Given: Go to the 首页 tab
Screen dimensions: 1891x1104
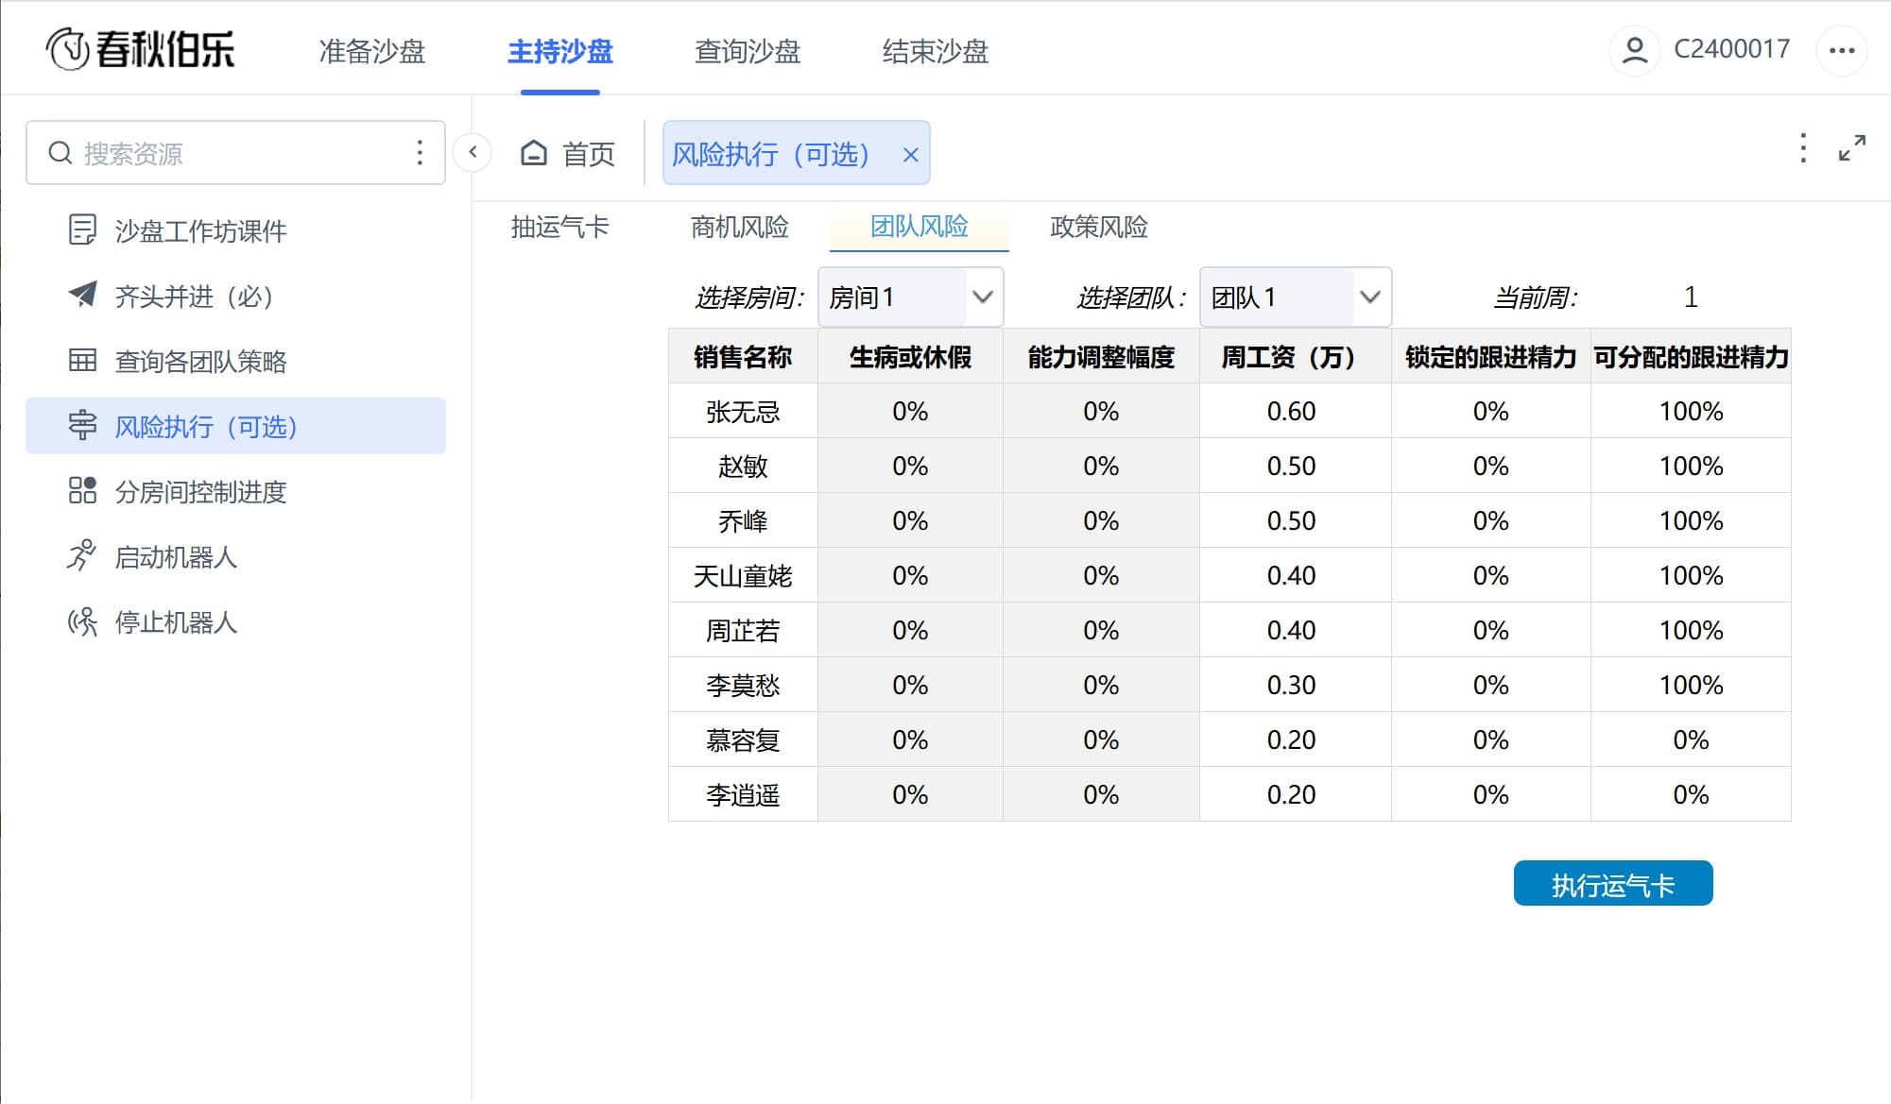Looking at the screenshot, I should [x=568, y=153].
